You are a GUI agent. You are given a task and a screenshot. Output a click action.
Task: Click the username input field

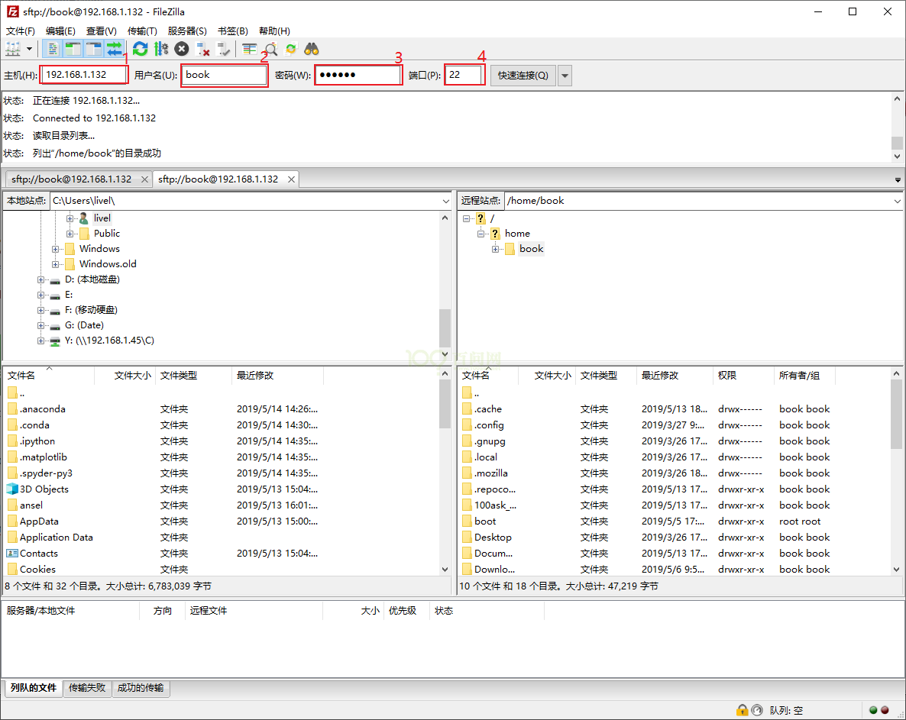tap(224, 75)
